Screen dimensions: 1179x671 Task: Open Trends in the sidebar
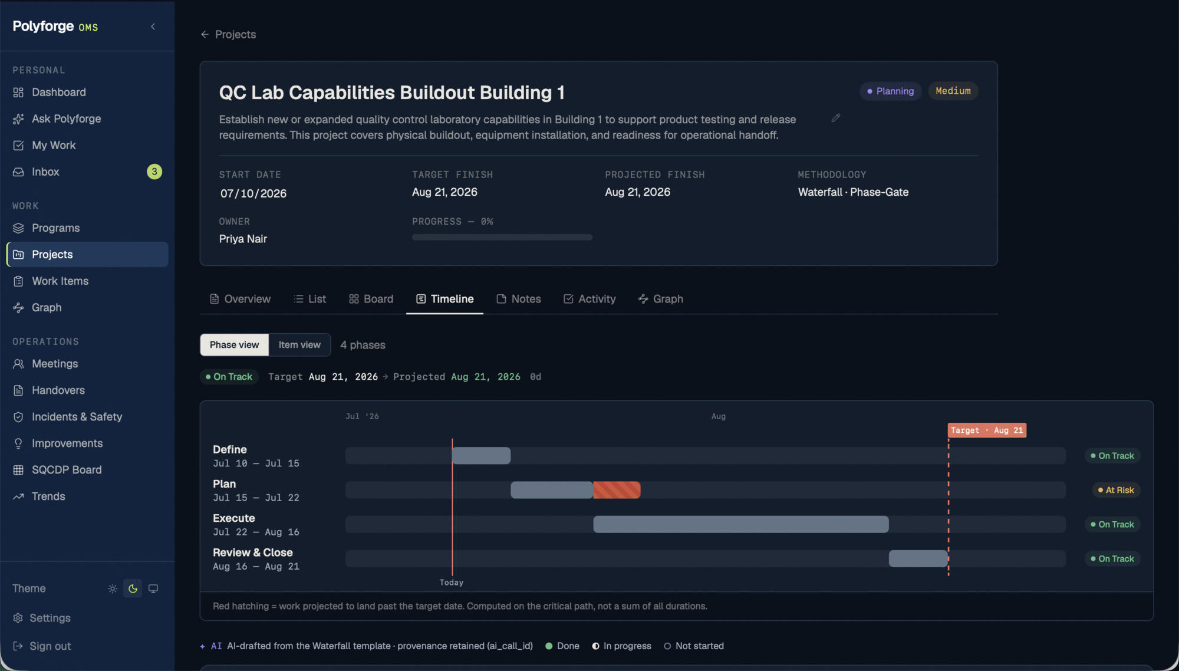(x=87, y=496)
